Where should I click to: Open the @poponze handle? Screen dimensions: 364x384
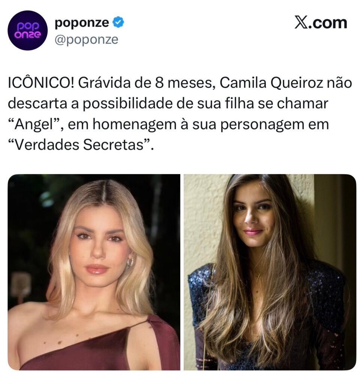[x=87, y=39]
